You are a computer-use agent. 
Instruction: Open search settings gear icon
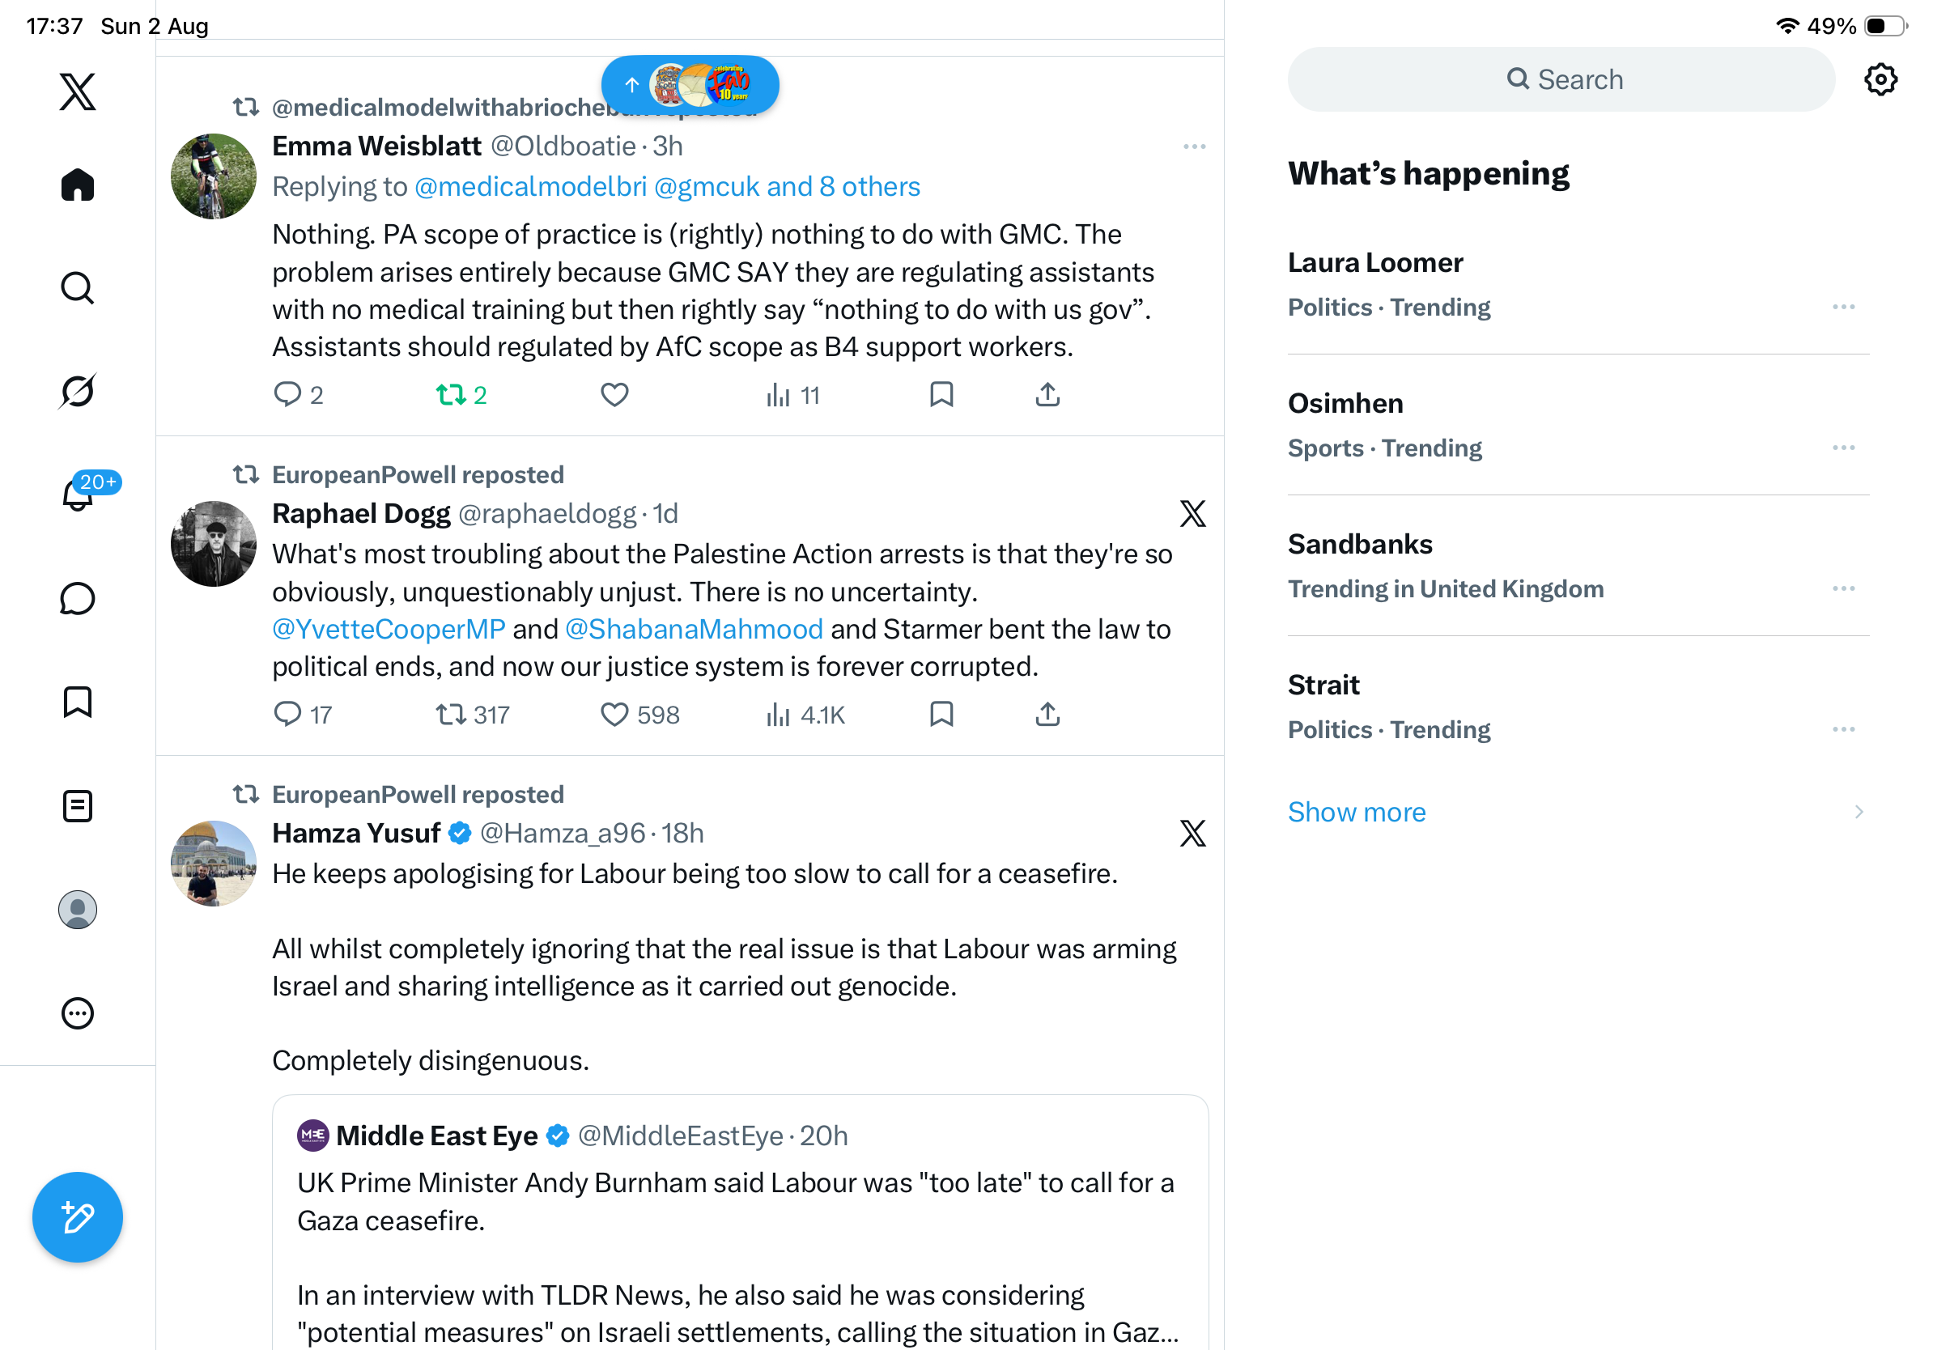[x=1880, y=80]
